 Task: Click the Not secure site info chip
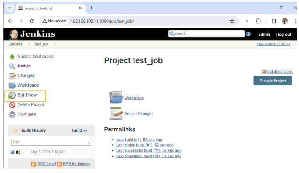pos(55,21)
